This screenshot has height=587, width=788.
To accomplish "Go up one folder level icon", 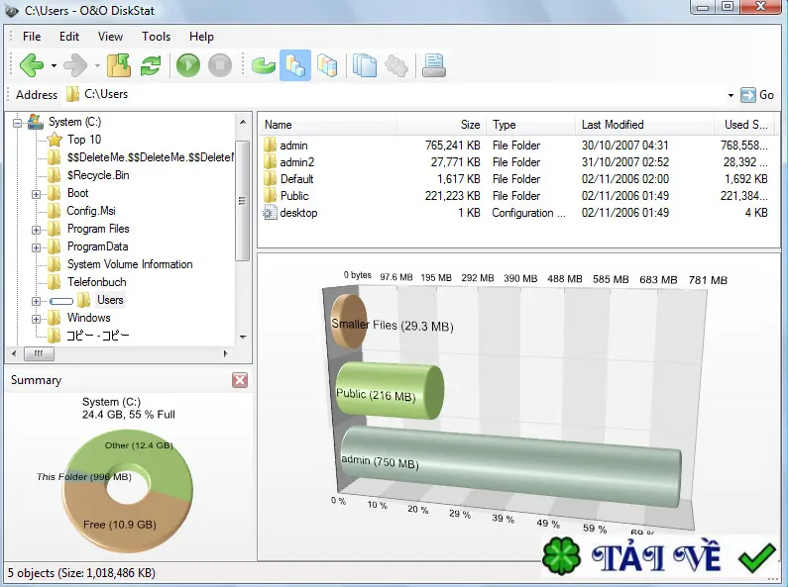I will tap(119, 65).
